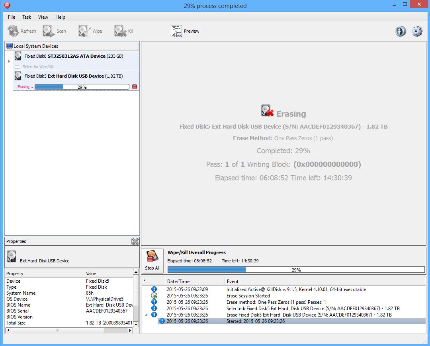Click the Scan disk toolbar icon

click(49, 31)
